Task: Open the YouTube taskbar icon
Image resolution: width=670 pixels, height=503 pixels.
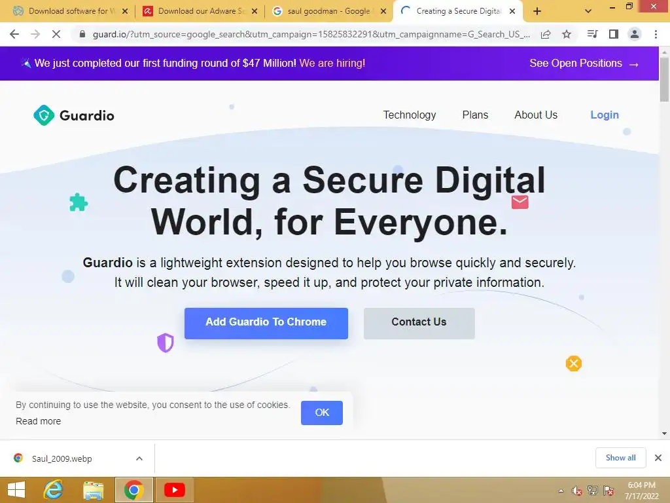Action: [x=174, y=490]
